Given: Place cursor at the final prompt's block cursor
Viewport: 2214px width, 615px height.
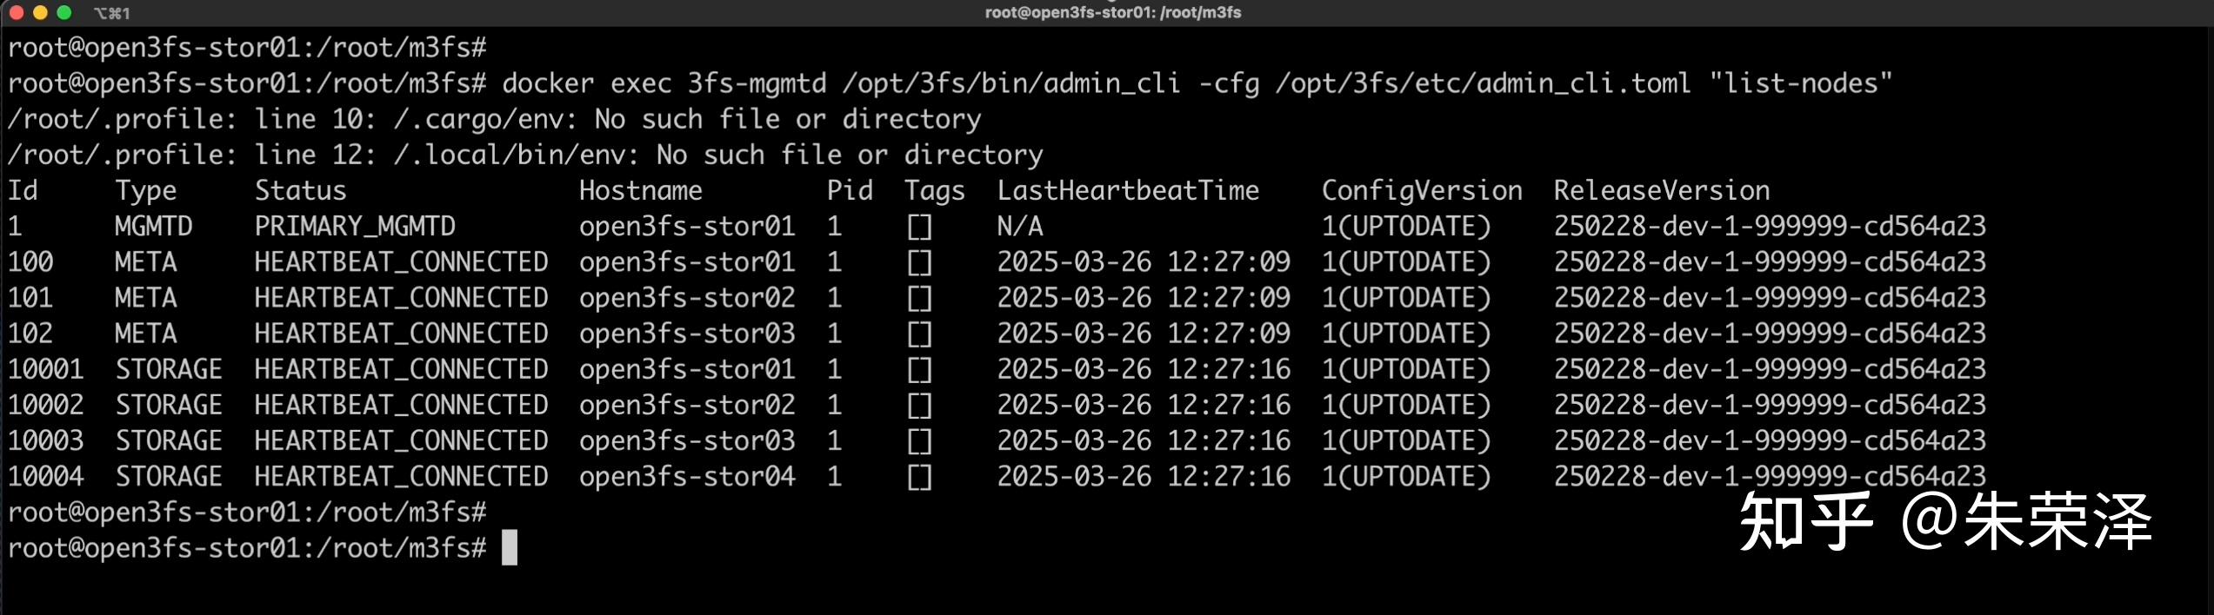Looking at the screenshot, I should click(x=510, y=547).
